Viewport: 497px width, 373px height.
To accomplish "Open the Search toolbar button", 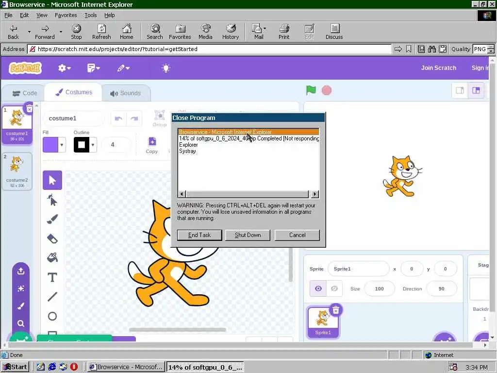I will point(155,32).
